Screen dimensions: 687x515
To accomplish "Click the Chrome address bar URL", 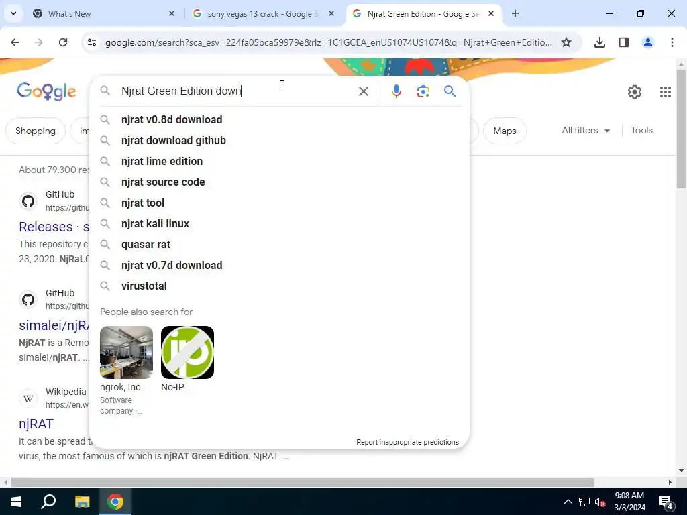I will tap(329, 42).
